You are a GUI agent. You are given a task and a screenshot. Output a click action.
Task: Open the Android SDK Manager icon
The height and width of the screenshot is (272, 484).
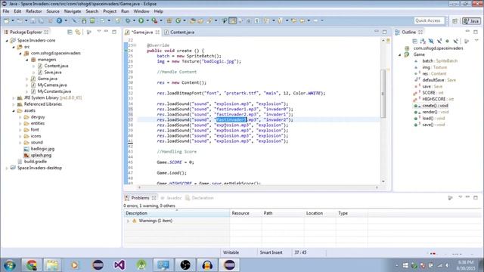(84, 20)
